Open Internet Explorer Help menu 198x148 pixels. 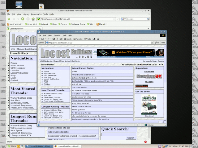(70, 35)
